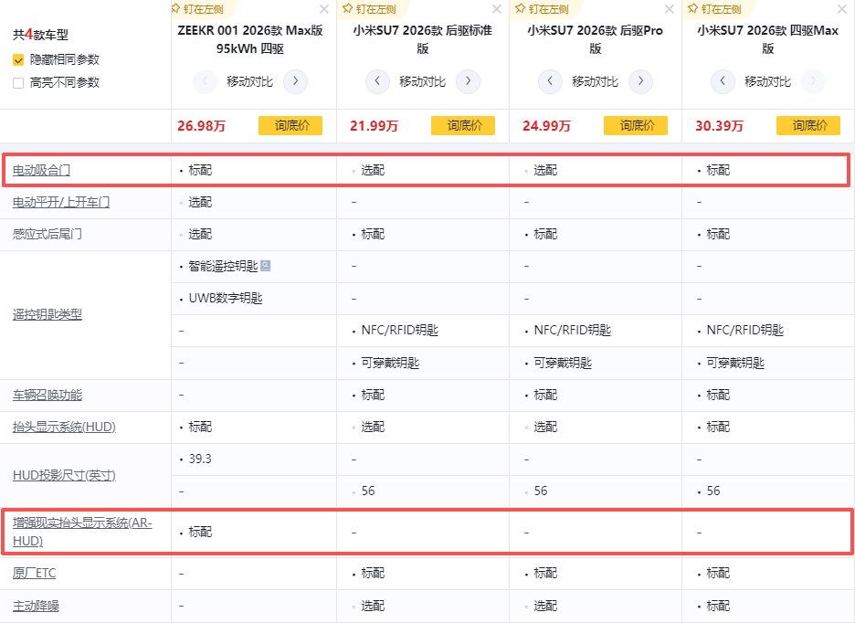
Task: Open 增强现实抬头显示系统(AR-HUD) link
Action: point(82,532)
